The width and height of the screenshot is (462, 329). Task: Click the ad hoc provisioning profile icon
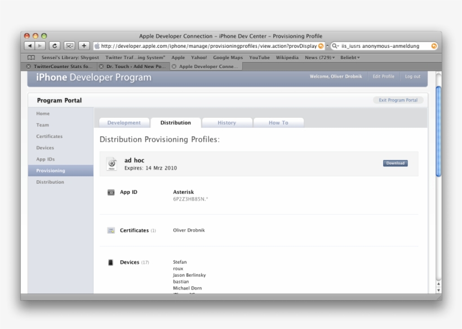tap(112, 163)
